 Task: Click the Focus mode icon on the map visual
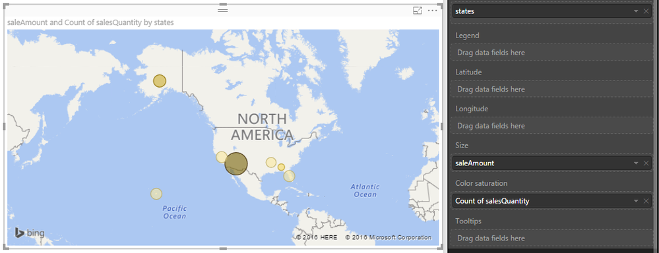point(418,11)
